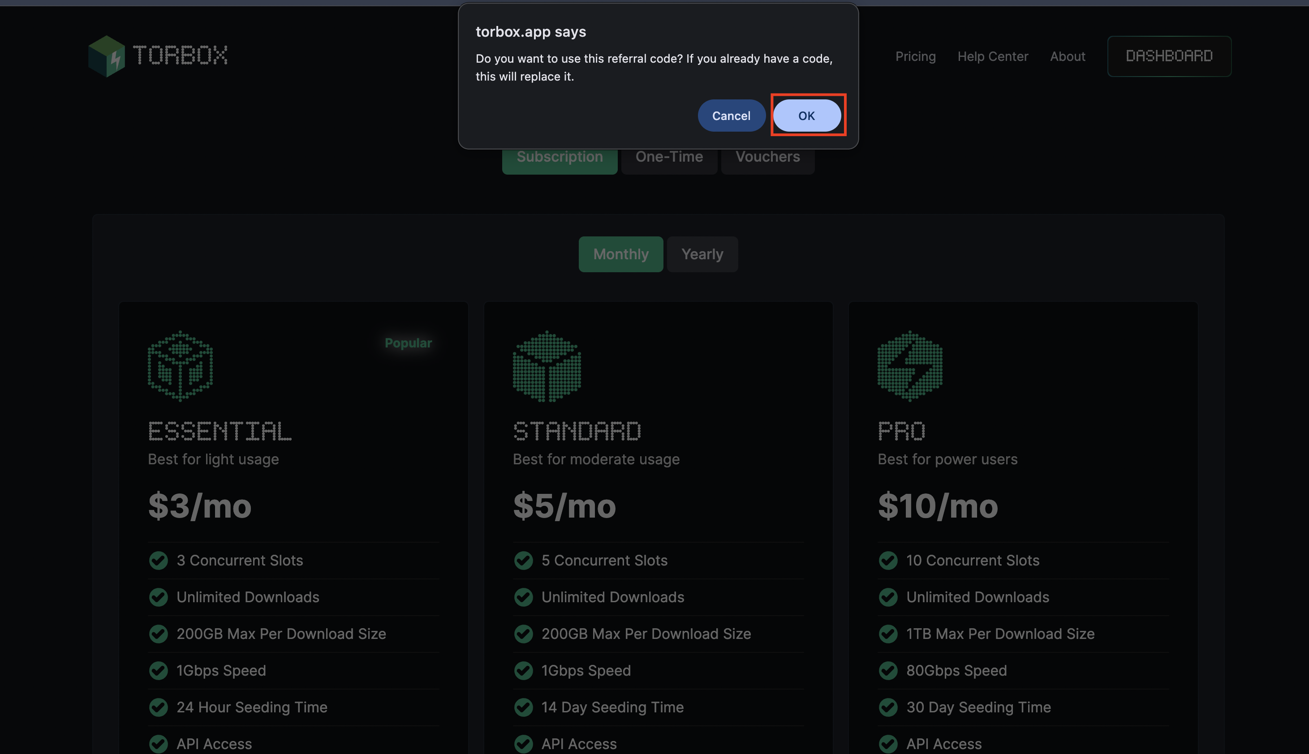Image resolution: width=1309 pixels, height=754 pixels.
Task: Switch to Yearly billing toggle
Action: 702,254
